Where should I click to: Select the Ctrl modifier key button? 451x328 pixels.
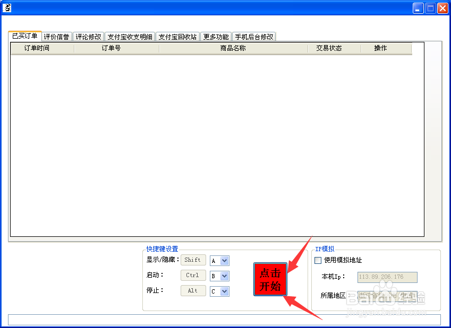(x=193, y=276)
